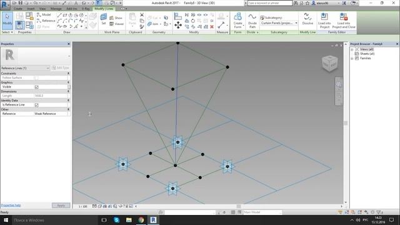Click the horizontal scrollbar of the 3D view

239,206
